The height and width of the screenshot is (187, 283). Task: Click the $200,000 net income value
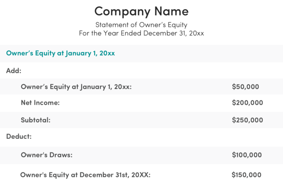[x=248, y=103]
